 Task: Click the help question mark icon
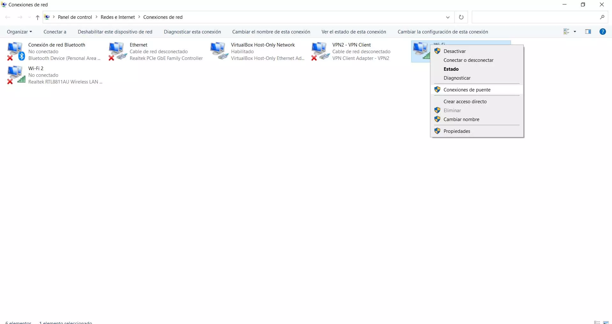[602, 32]
